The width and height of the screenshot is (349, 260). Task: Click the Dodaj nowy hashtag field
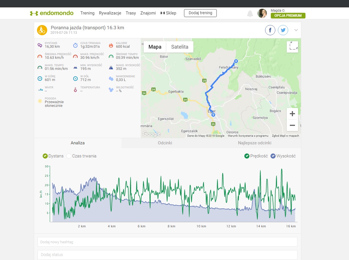pyautogui.click(x=168, y=242)
